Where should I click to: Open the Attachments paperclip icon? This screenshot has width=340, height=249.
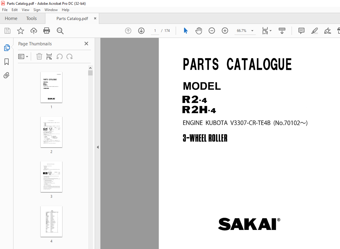[7, 75]
